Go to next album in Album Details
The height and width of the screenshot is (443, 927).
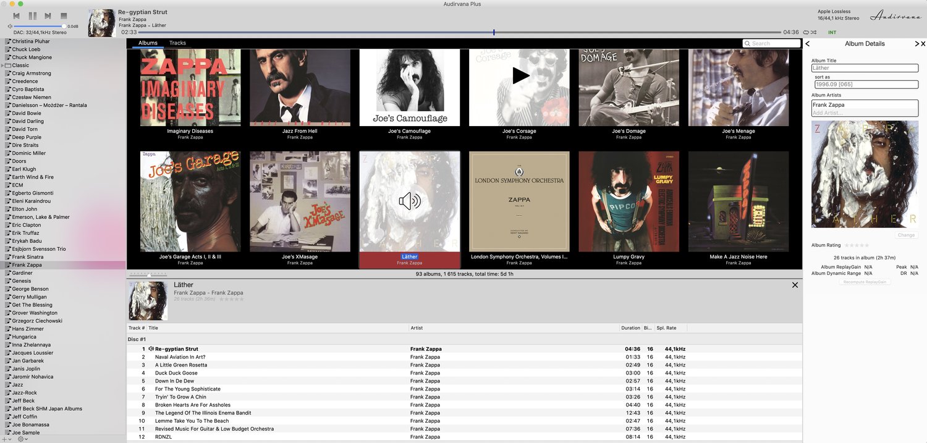click(x=917, y=44)
